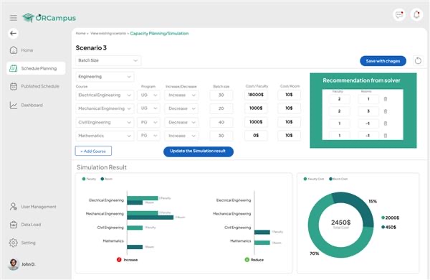Click the Add Course button
Screen dimensions: 430x280
(93, 151)
